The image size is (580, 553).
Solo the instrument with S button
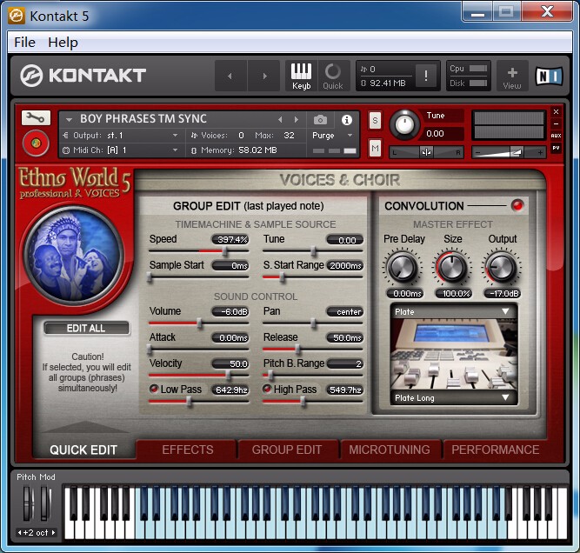click(375, 120)
